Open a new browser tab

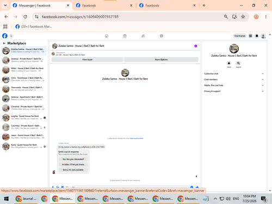(204, 5)
